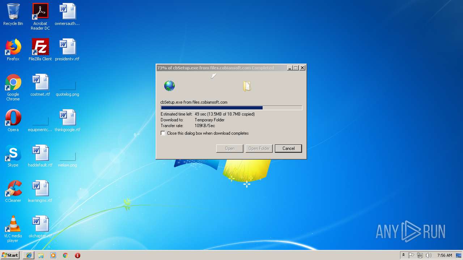Click 'cbSetup.exe from files.cobiansoft.com' label

click(x=194, y=102)
